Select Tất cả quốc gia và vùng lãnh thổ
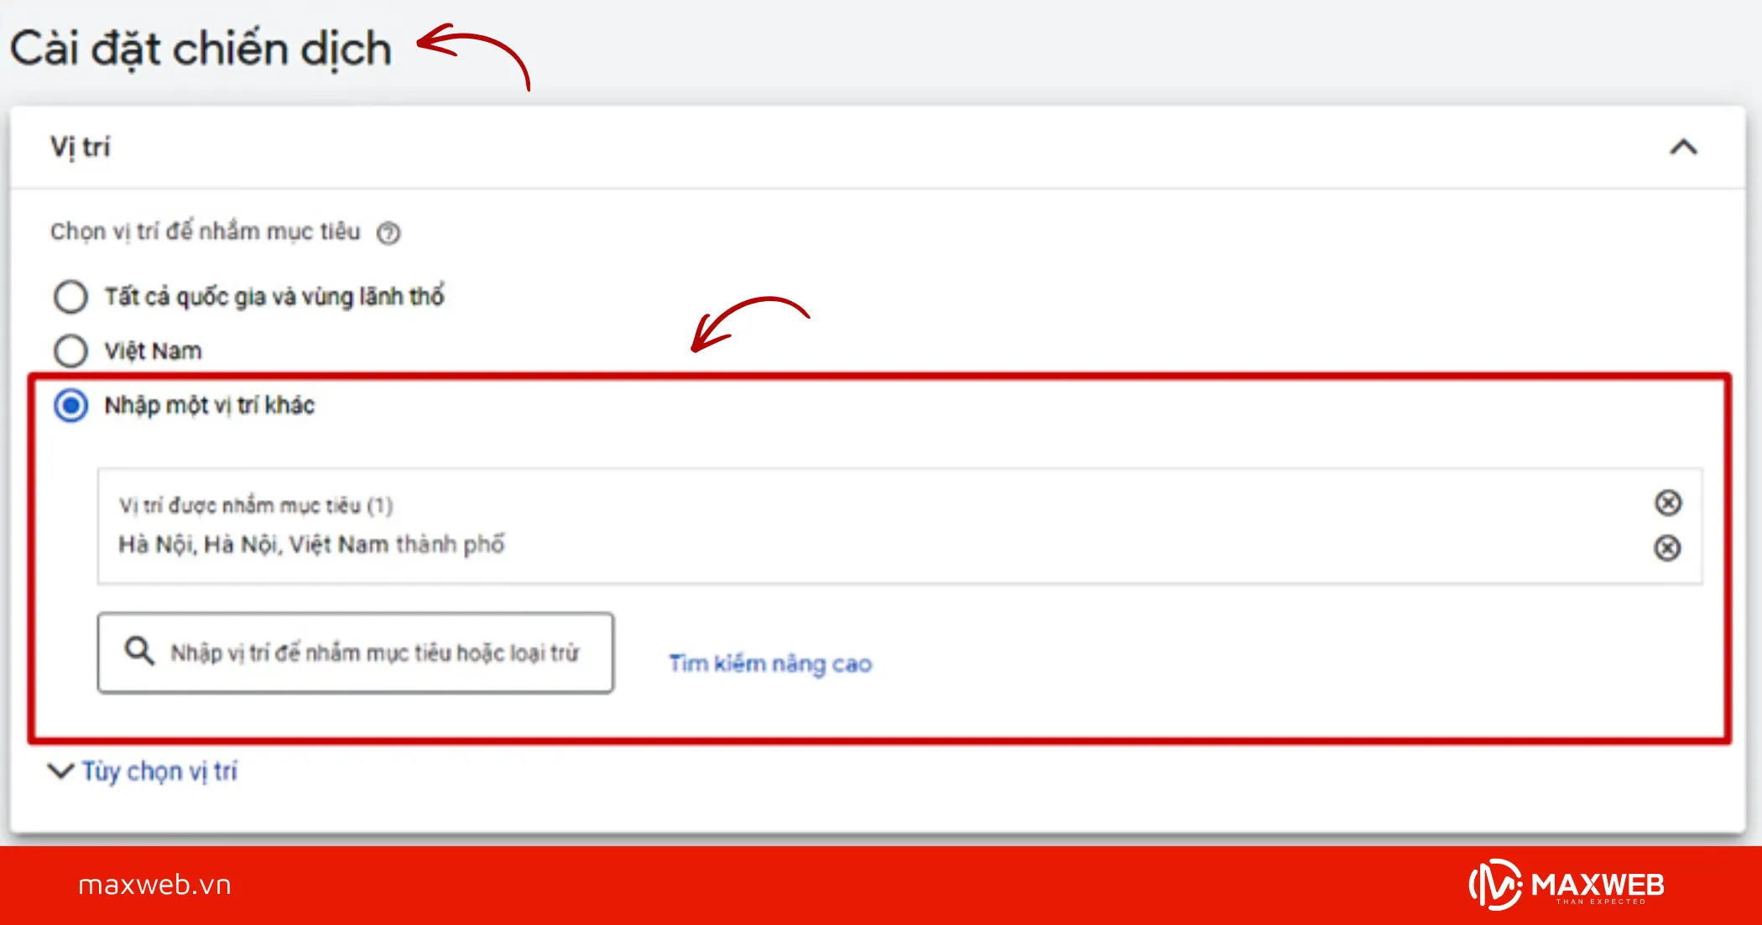The image size is (1762, 925). [70, 297]
